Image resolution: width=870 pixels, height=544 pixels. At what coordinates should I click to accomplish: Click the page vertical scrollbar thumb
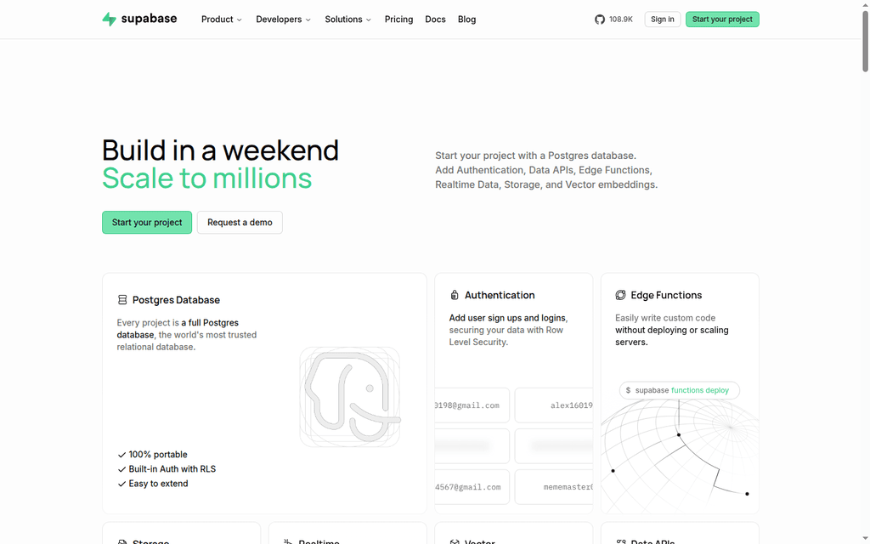[x=865, y=42]
